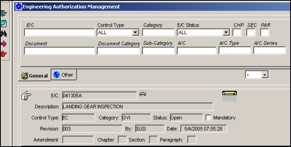This screenshot has width=291, height=147.
Task: Click the Category search field
Action: [x=158, y=33]
